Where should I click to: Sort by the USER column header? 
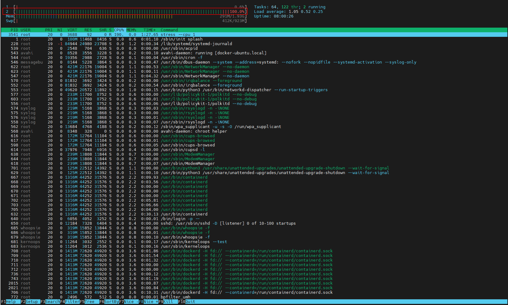click(26, 30)
